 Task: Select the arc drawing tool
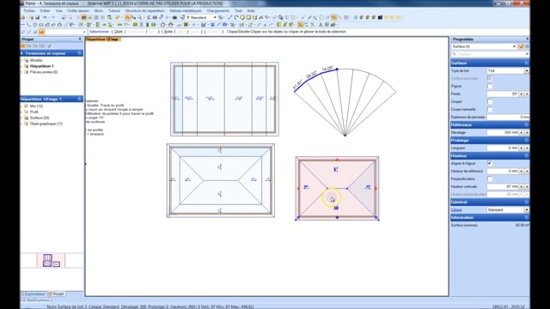236,17
